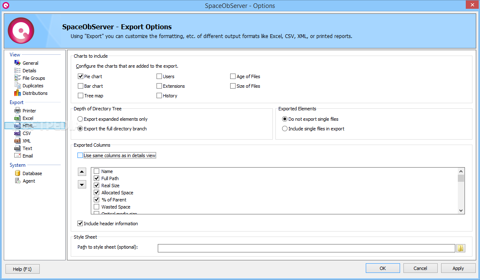
Task: Select HTML export icon
Action: click(x=18, y=126)
